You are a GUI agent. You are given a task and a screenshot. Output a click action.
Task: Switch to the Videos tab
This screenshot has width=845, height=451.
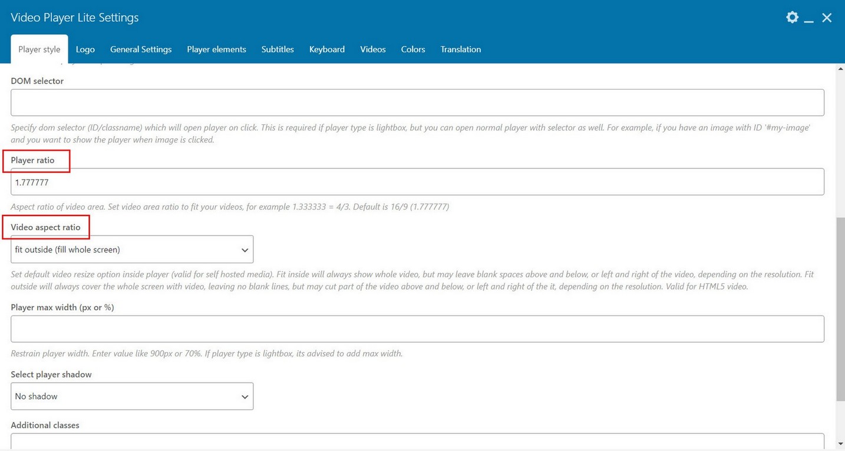pos(373,49)
